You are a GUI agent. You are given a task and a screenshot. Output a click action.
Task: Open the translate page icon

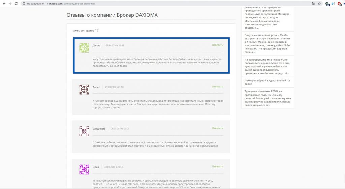[313, 3]
